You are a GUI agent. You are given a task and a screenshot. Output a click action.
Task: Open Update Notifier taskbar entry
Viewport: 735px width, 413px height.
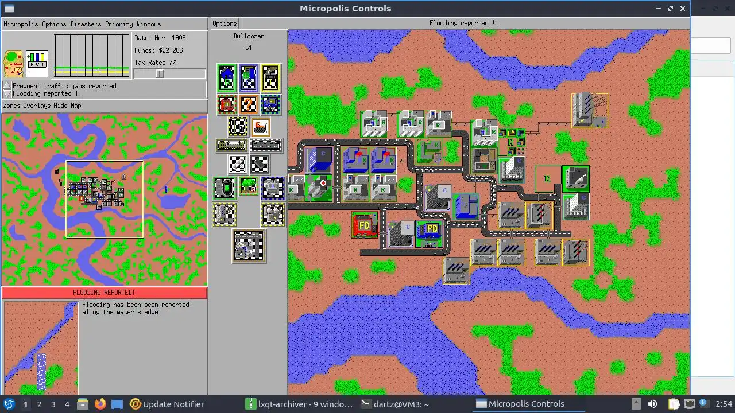coord(167,404)
